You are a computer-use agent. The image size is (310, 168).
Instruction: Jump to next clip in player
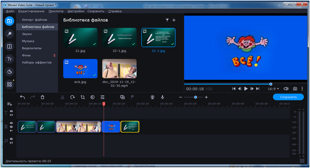tap(258, 89)
